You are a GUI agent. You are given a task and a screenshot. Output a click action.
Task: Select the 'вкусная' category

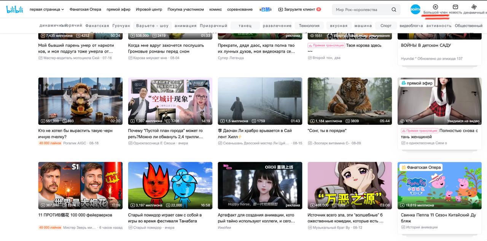coord(339,26)
